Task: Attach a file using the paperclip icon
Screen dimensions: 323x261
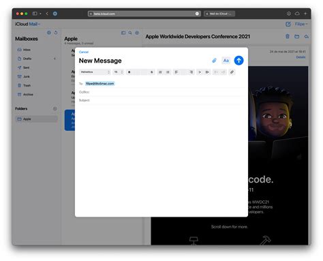Action: tap(214, 61)
